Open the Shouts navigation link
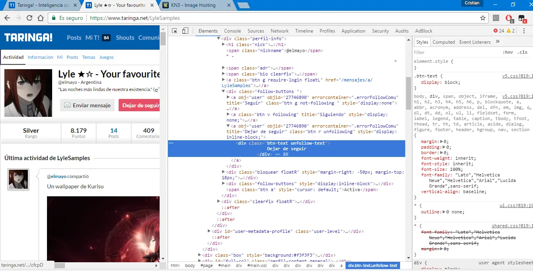Screen dimensions: 533x271 click(125, 38)
